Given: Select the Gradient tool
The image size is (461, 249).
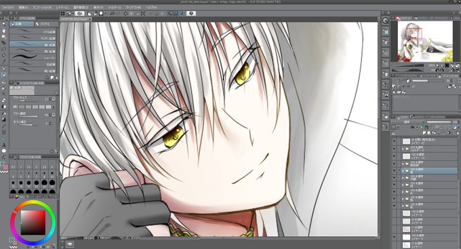Looking at the screenshot, I should [x=4, y=120].
